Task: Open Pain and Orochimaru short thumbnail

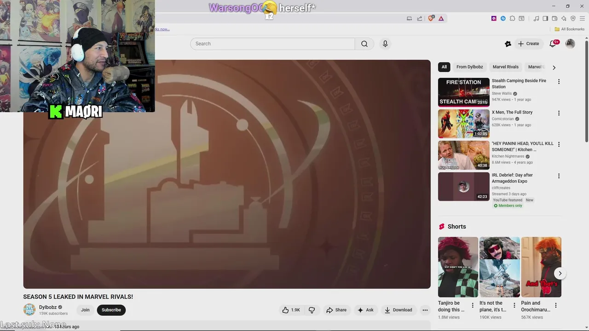Action: coord(541,267)
